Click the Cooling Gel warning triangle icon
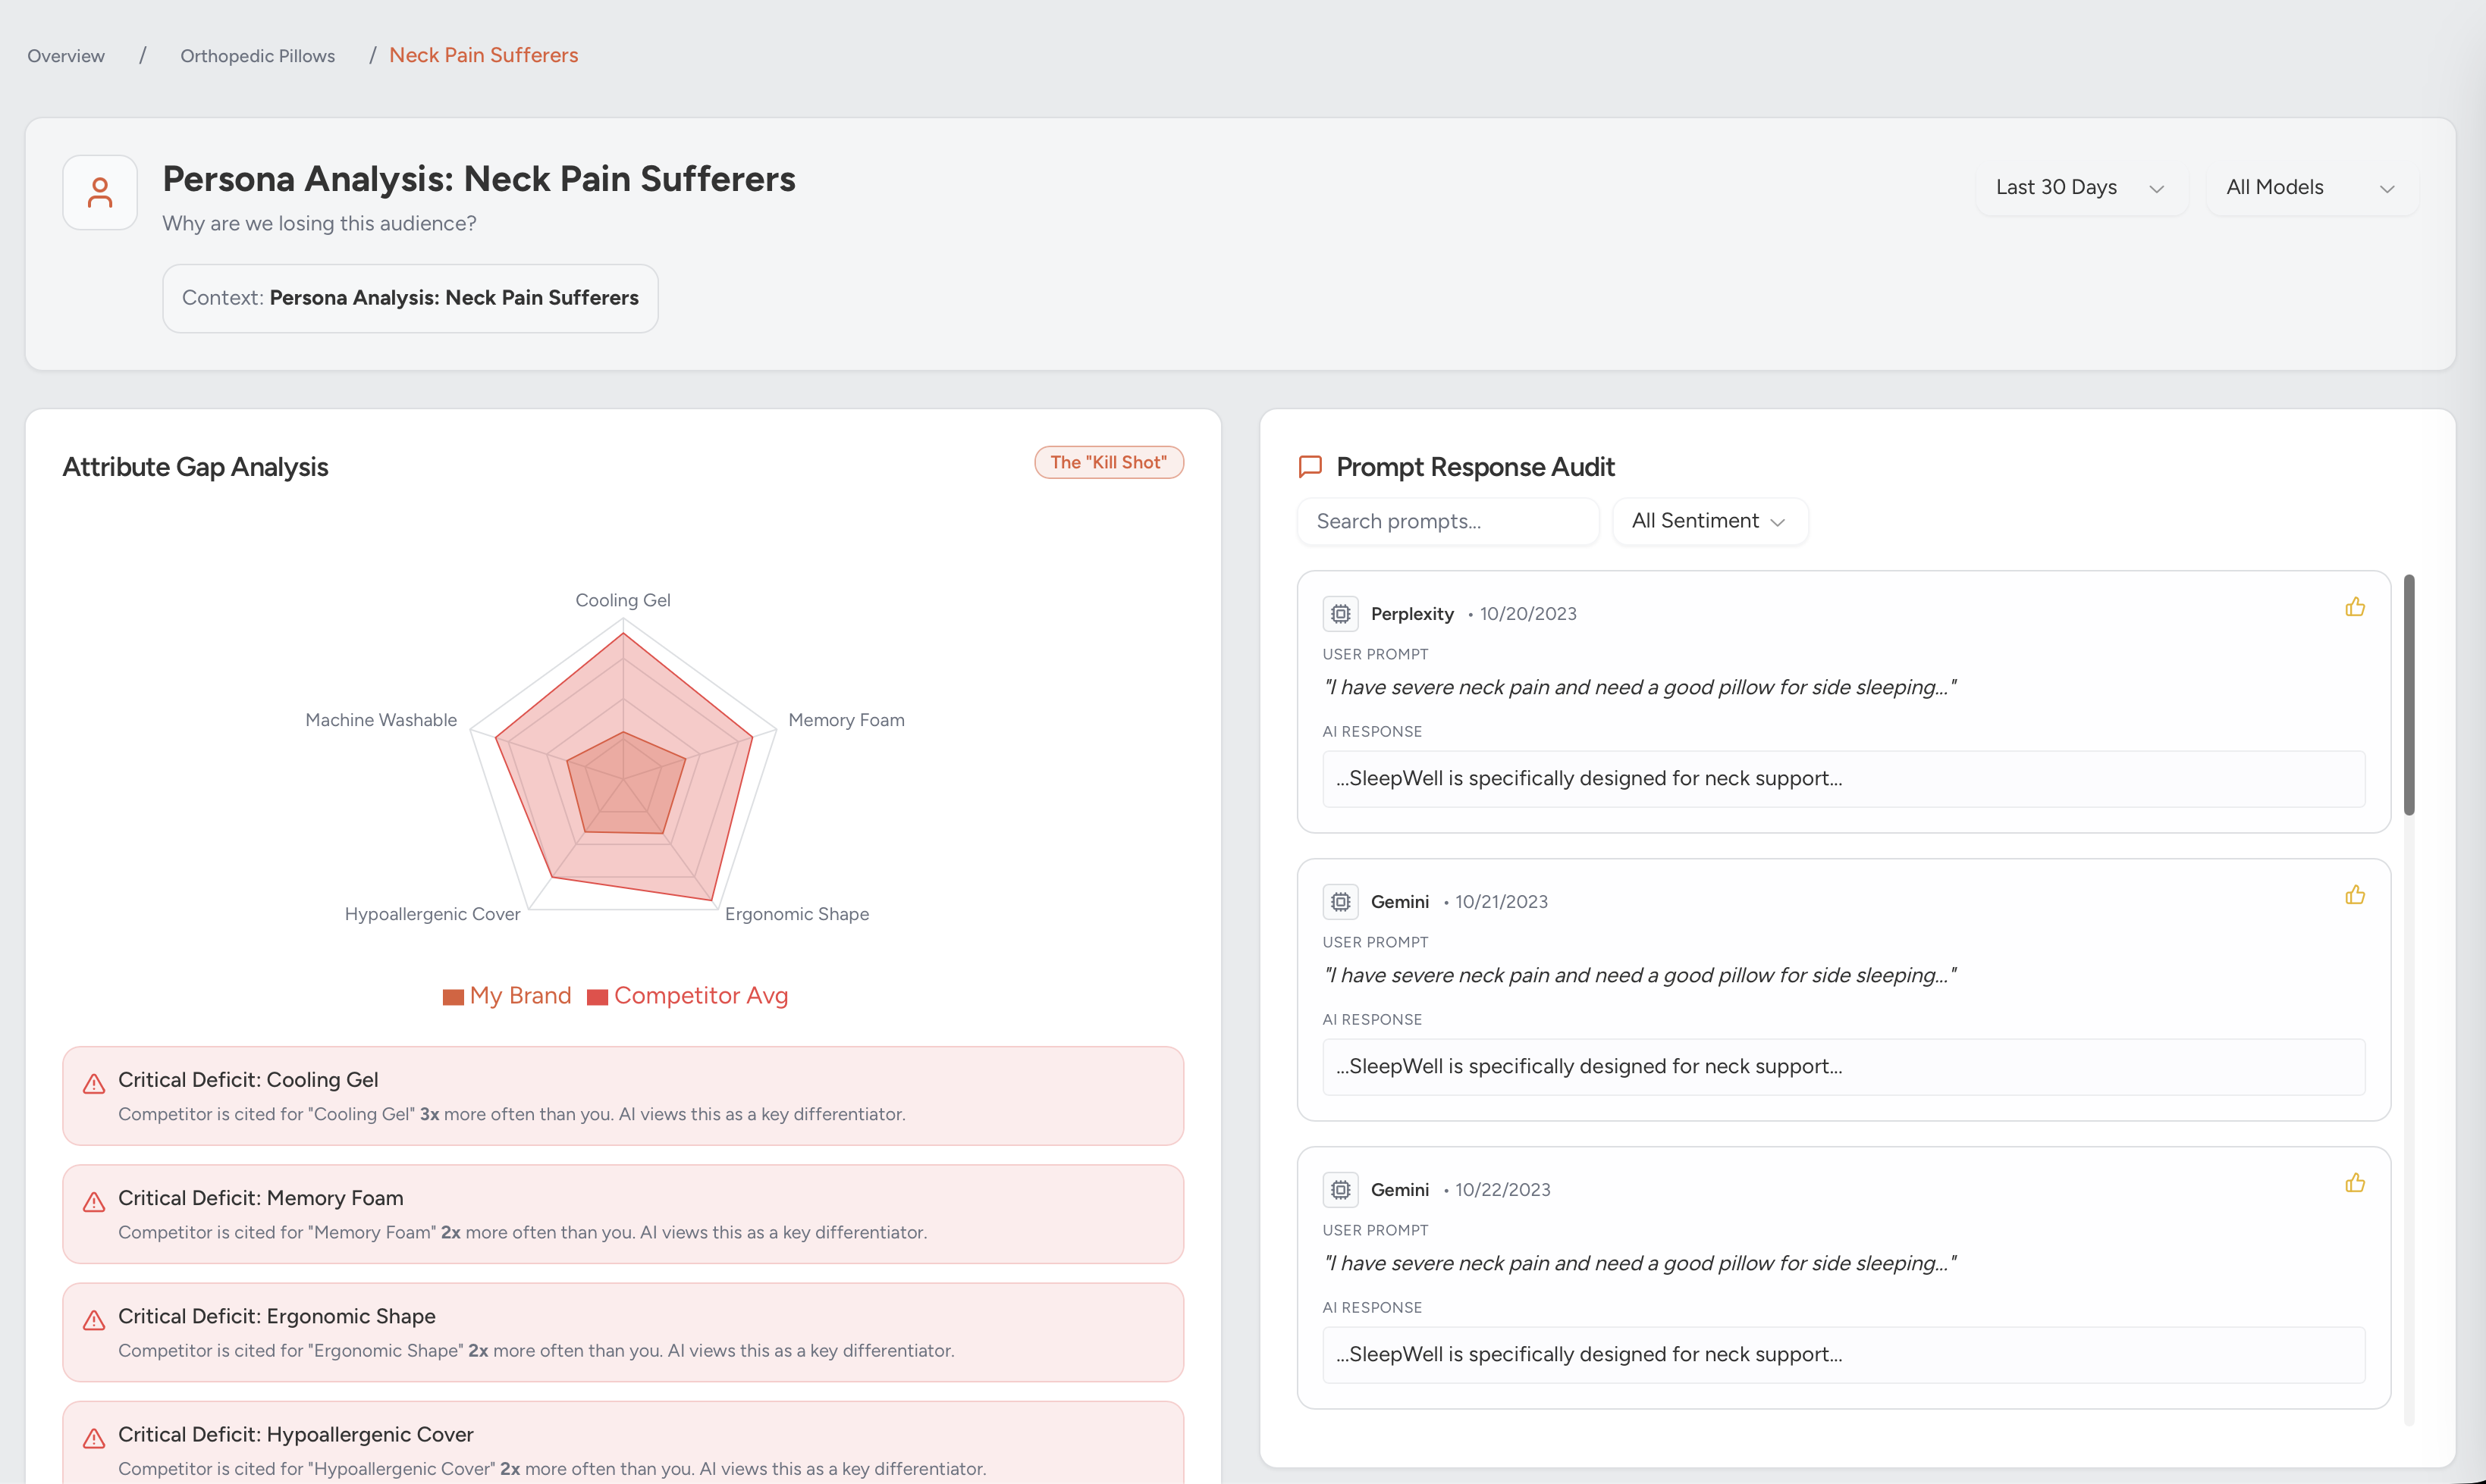Image resolution: width=2486 pixels, height=1484 pixels. 94,1084
